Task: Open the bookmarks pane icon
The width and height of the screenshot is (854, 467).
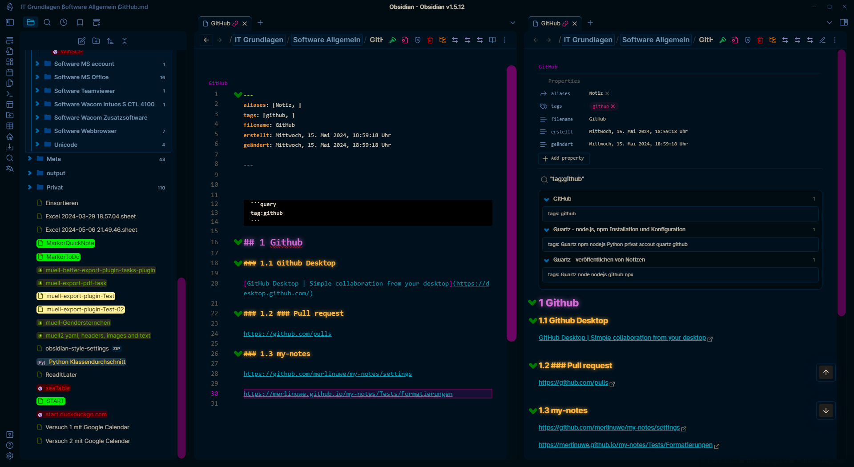Action: pos(80,22)
